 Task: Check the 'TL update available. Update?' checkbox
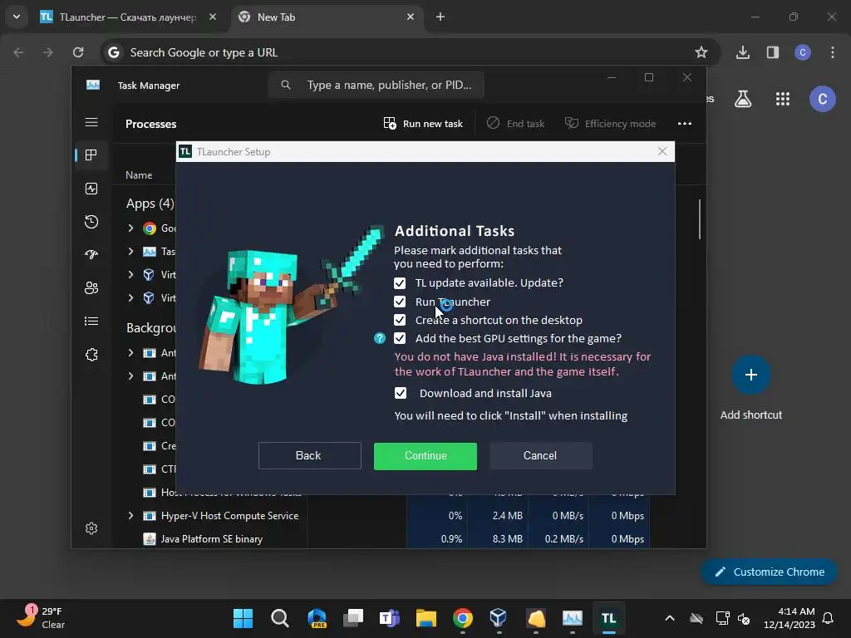tap(400, 283)
